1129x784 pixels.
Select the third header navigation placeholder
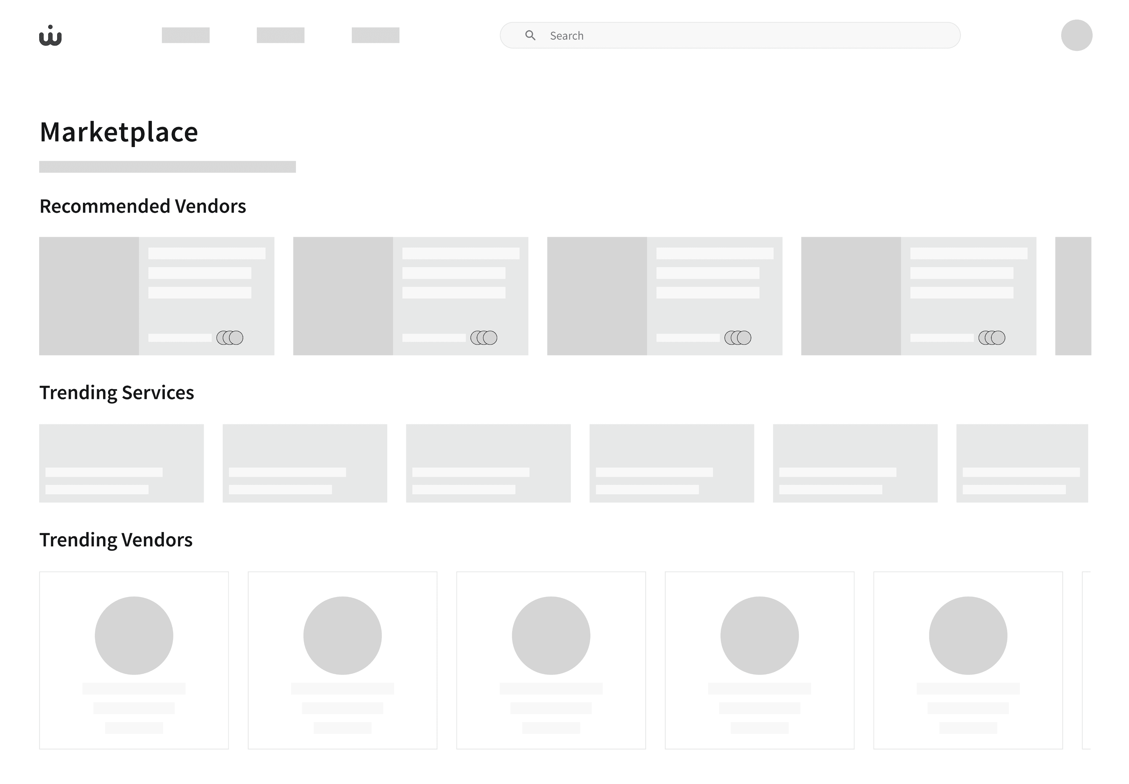375,35
